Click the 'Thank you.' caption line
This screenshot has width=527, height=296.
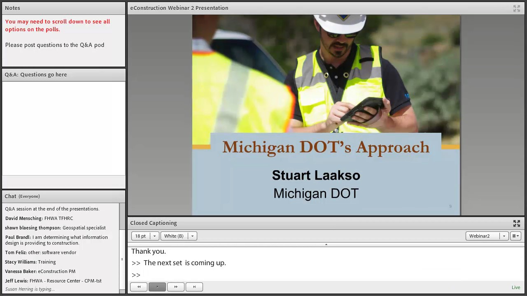149,251
